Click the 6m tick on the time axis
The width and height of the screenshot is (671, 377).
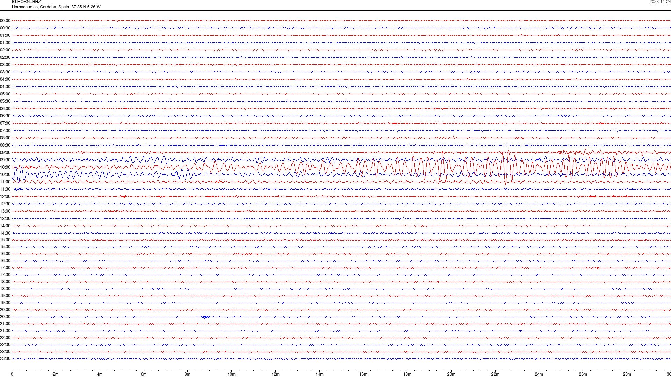144,374
